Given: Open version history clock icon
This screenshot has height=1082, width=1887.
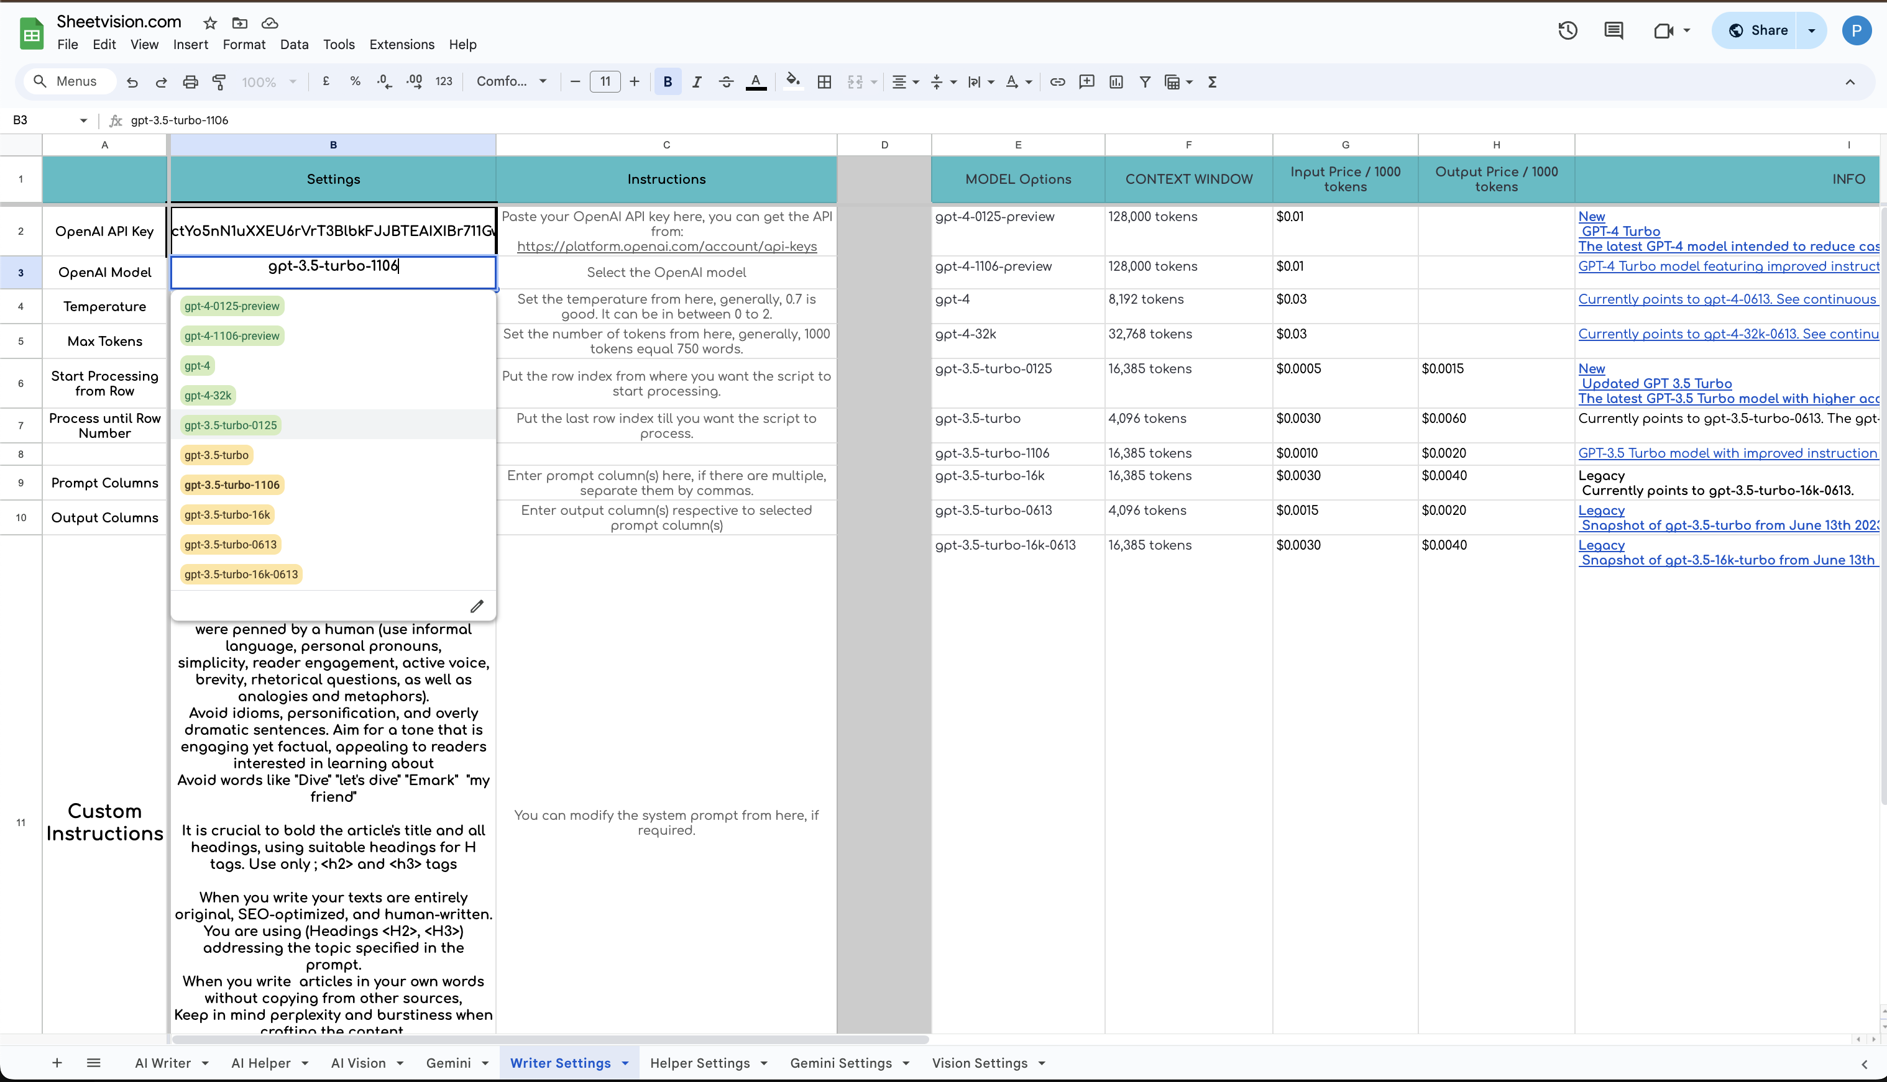Looking at the screenshot, I should pos(1568,30).
